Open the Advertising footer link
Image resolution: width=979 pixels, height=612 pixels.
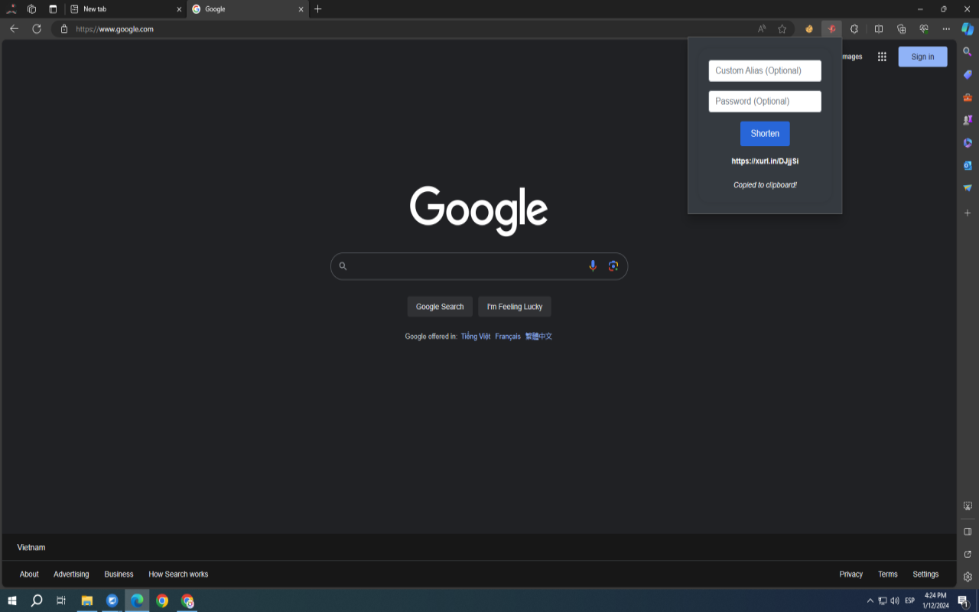coord(71,575)
